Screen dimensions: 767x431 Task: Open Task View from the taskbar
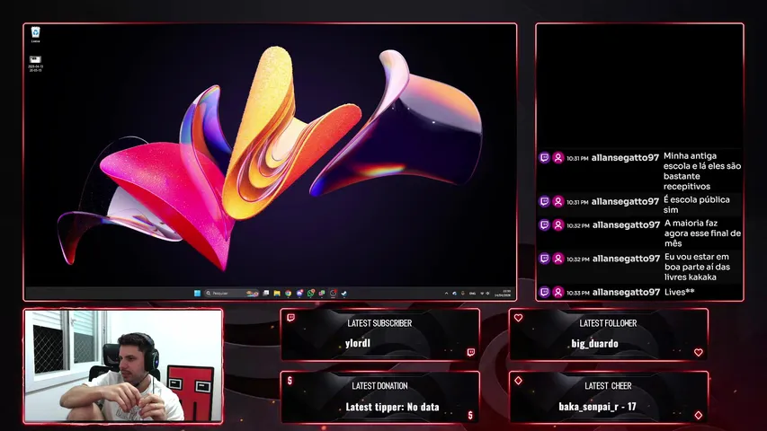265,294
